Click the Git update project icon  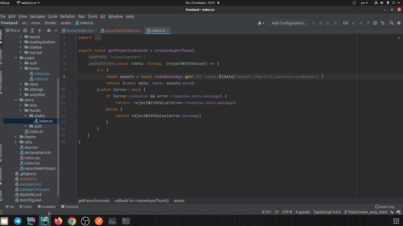click(353, 23)
